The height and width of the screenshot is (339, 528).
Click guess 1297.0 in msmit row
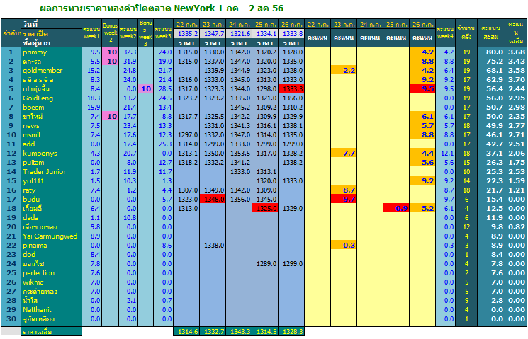point(188,135)
